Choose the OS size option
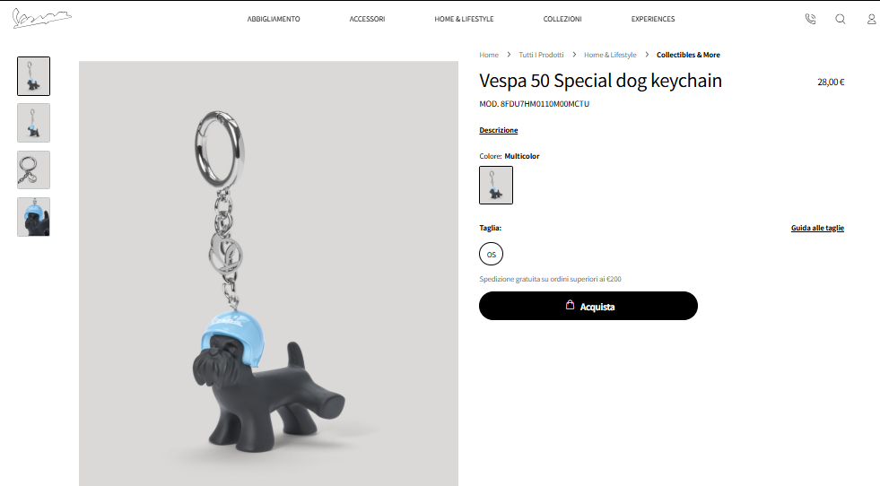Viewport: 880px width, 486px height. click(x=491, y=254)
